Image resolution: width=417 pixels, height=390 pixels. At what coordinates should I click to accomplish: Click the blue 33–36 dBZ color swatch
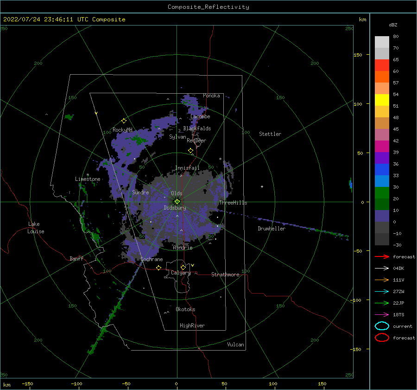tap(382, 169)
